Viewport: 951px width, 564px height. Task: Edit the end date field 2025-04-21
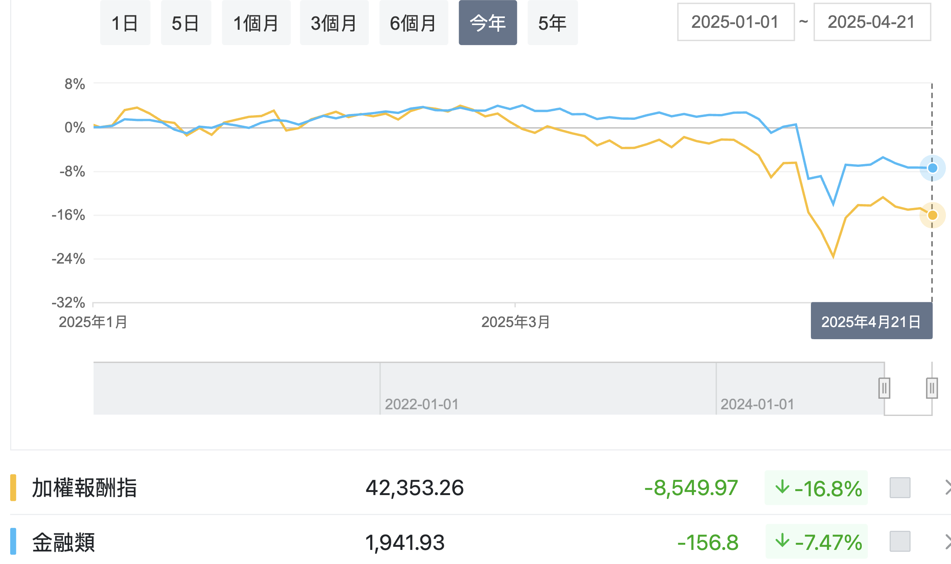(x=872, y=22)
